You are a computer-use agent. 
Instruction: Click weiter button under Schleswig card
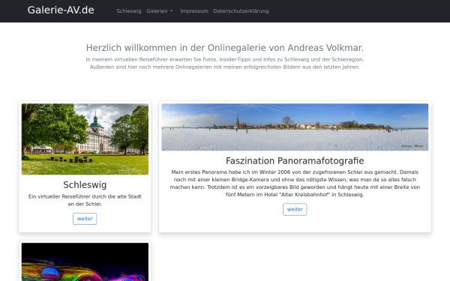click(85, 219)
